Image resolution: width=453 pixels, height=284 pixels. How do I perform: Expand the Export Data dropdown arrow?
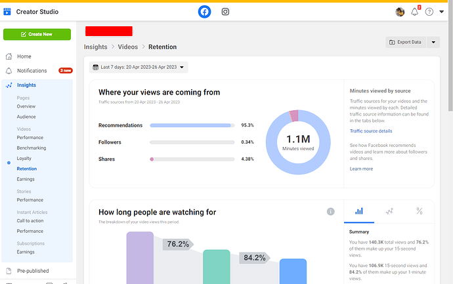(433, 42)
